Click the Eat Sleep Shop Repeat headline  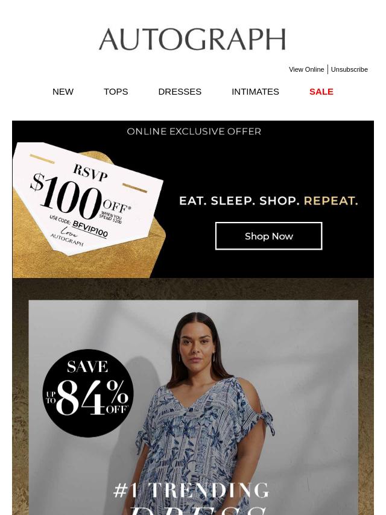(268, 201)
